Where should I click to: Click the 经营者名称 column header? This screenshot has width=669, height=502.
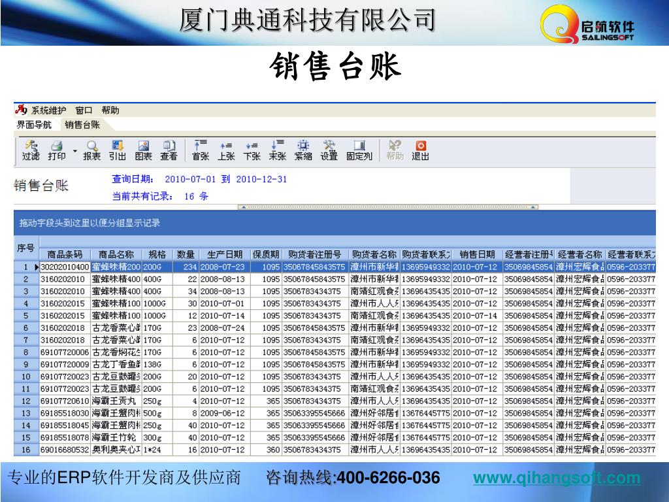tap(579, 254)
